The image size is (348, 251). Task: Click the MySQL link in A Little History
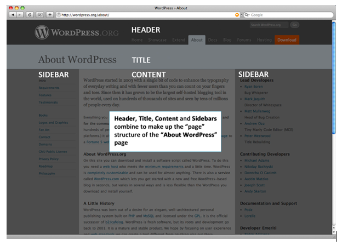click(149, 216)
